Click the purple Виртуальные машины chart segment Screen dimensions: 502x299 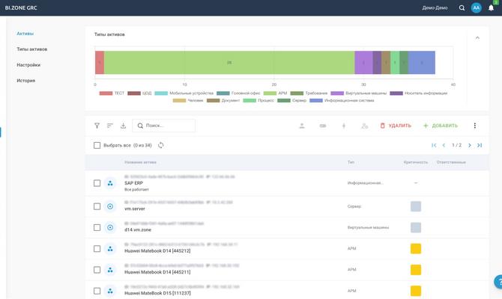[x=363, y=63]
